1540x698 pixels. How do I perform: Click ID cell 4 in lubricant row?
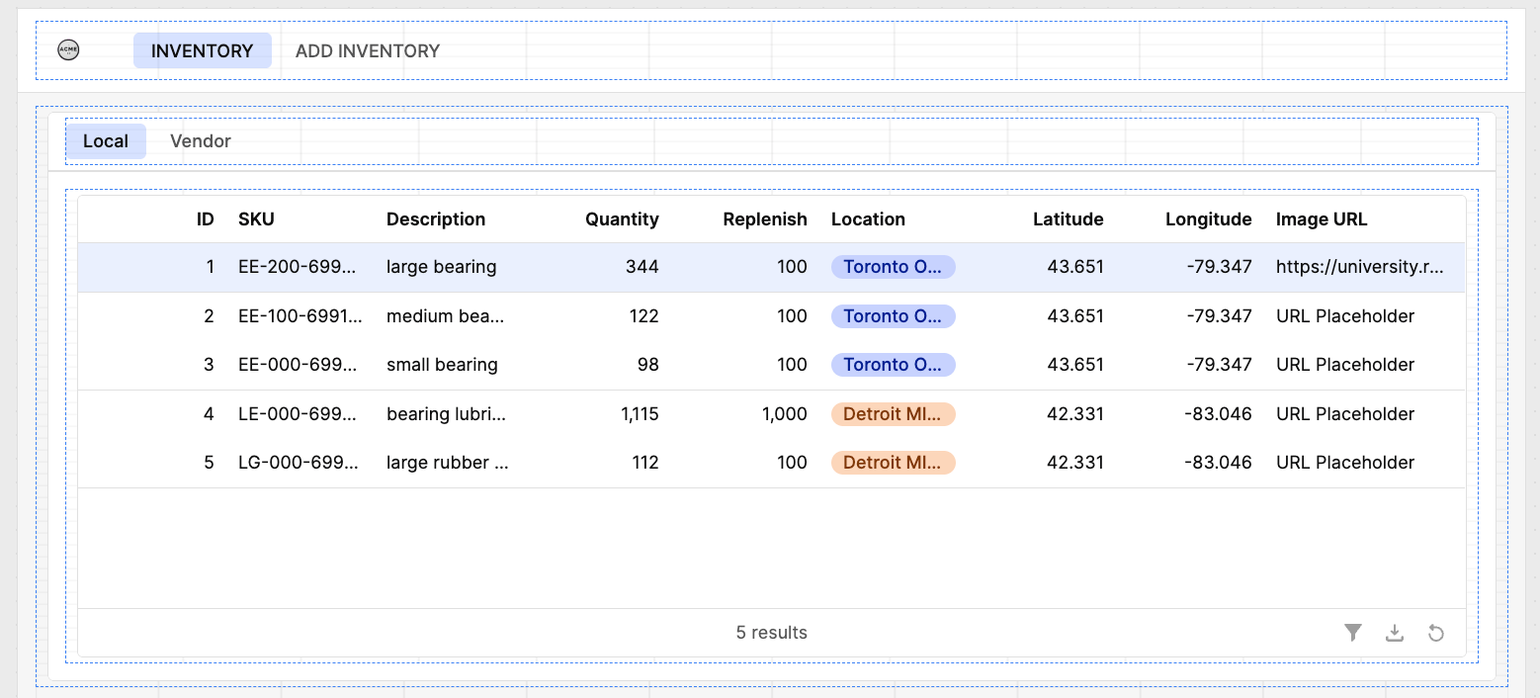[x=209, y=414]
